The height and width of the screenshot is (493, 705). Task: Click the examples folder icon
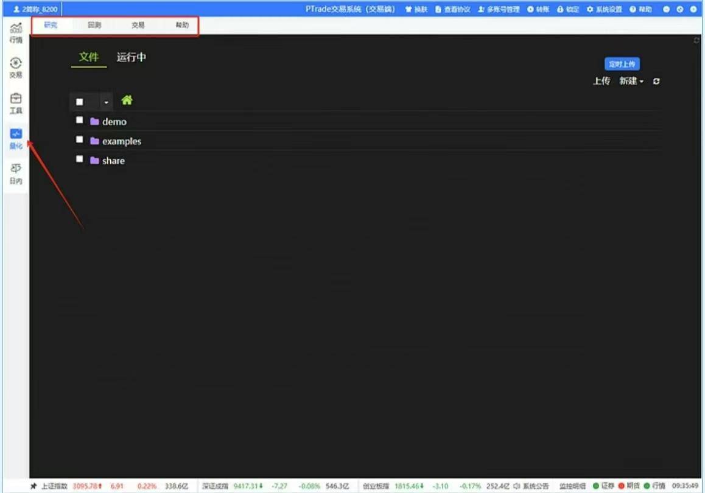(x=94, y=141)
